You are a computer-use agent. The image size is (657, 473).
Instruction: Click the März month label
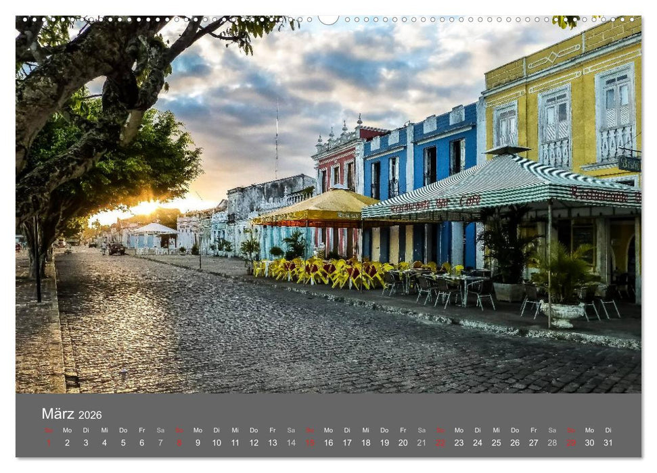[x=58, y=414]
